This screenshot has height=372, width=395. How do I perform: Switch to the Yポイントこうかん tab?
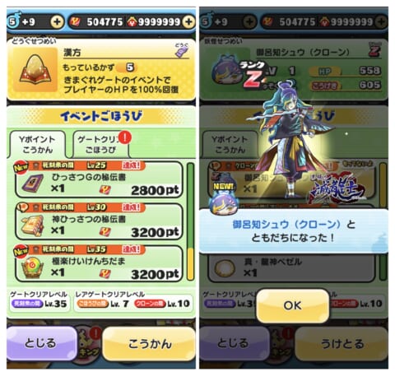[37, 145]
